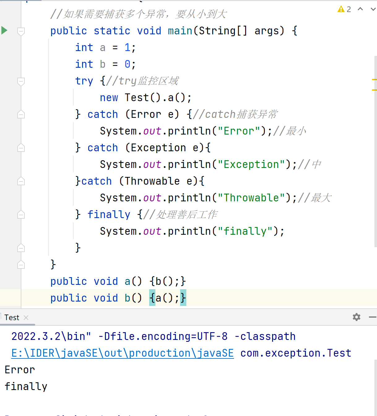Click 'finally' output line in console
The height and width of the screenshot is (416, 377).
(x=26, y=387)
